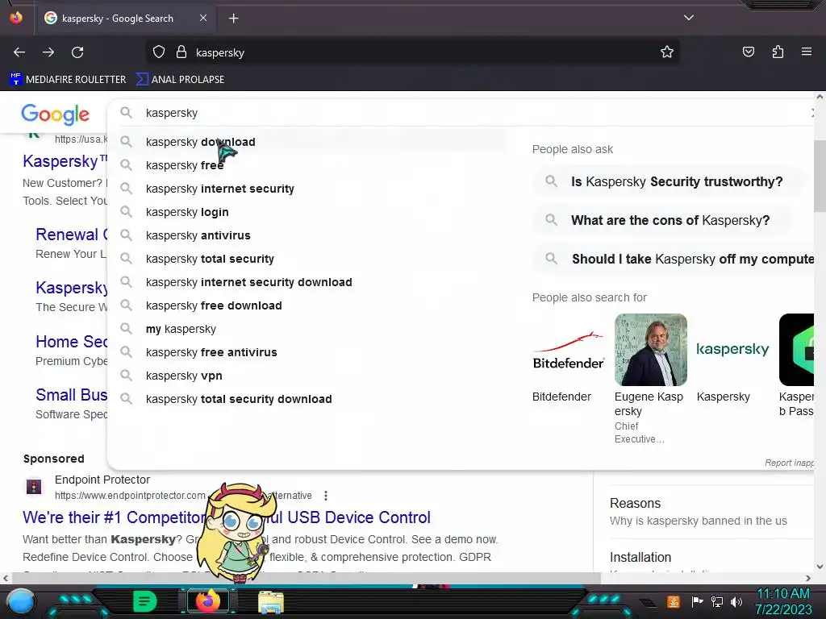Image resolution: width=826 pixels, height=619 pixels.
Task: Reload the current page
Action: pos(77,52)
